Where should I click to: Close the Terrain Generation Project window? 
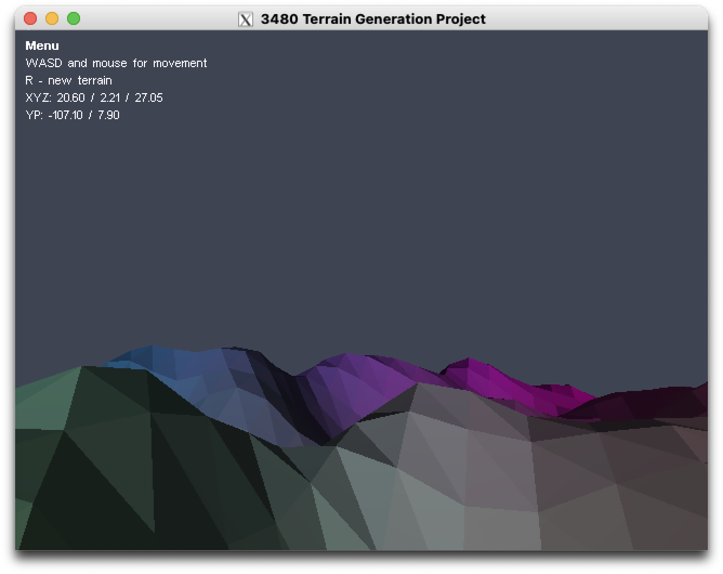(x=30, y=19)
